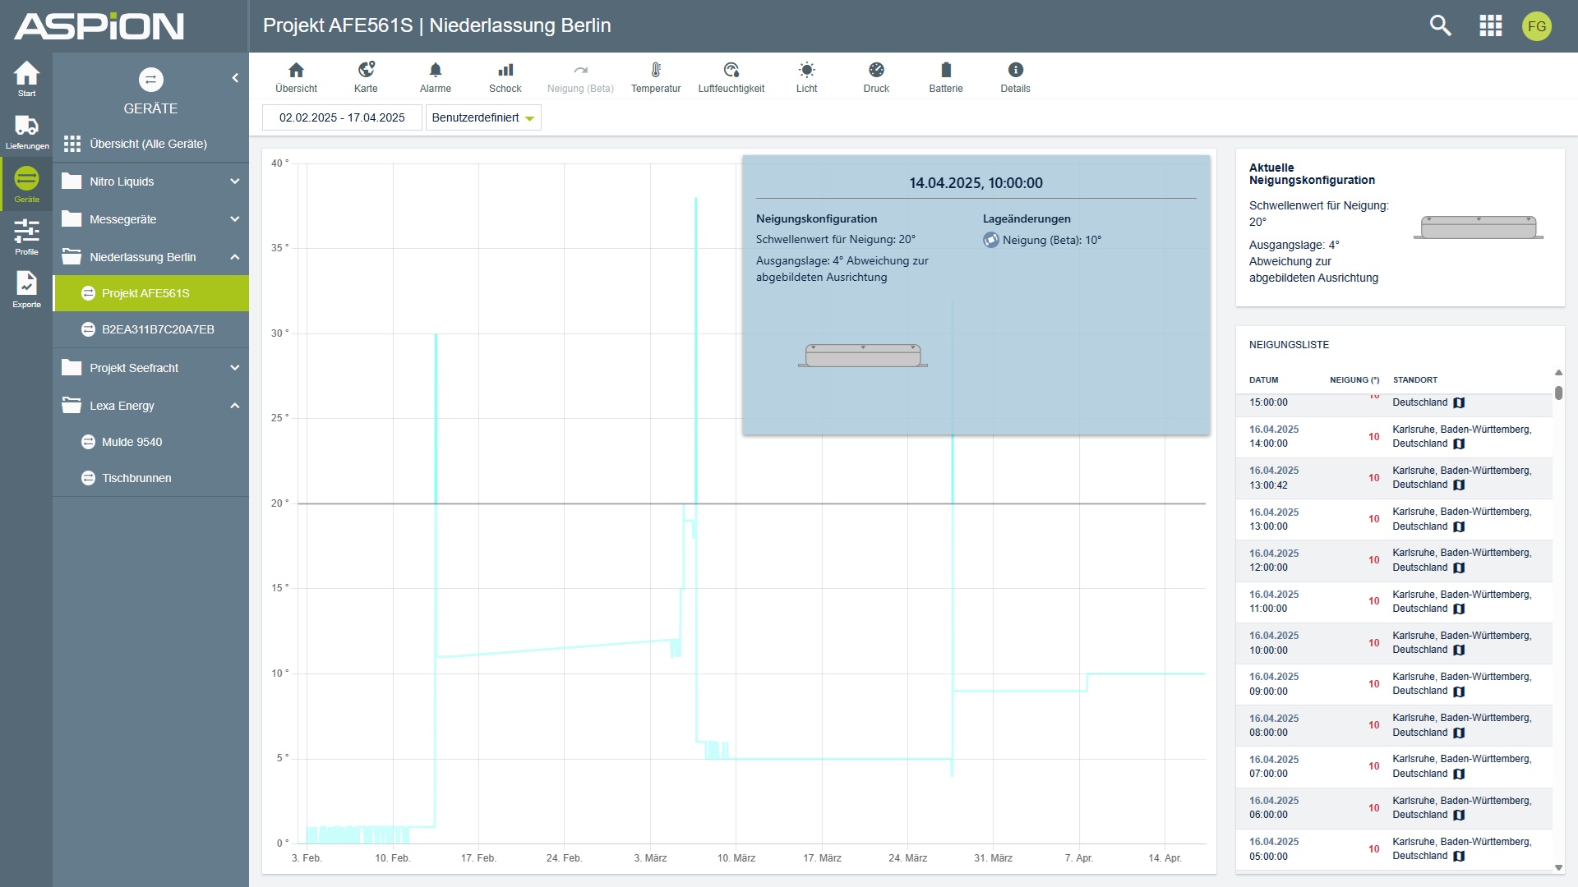Open the Batterie battery icon
Image resolution: width=1578 pixels, height=887 pixels.
pyautogui.click(x=946, y=70)
